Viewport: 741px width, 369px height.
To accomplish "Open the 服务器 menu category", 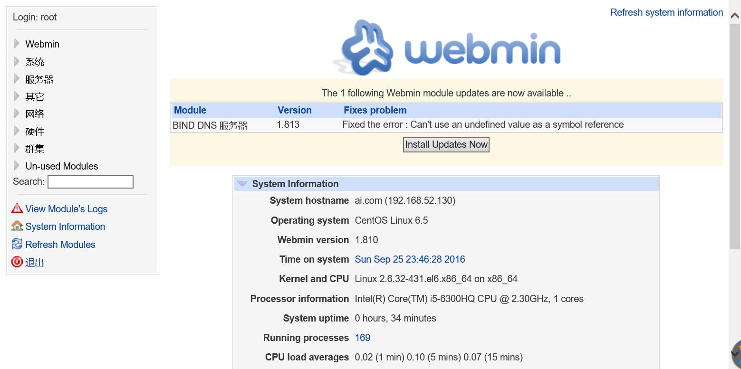I will (x=39, y=79).
